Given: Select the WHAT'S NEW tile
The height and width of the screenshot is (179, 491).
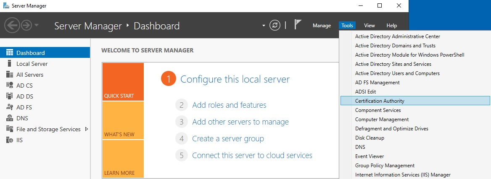Looking at the screenshot, I should [123, 120].
